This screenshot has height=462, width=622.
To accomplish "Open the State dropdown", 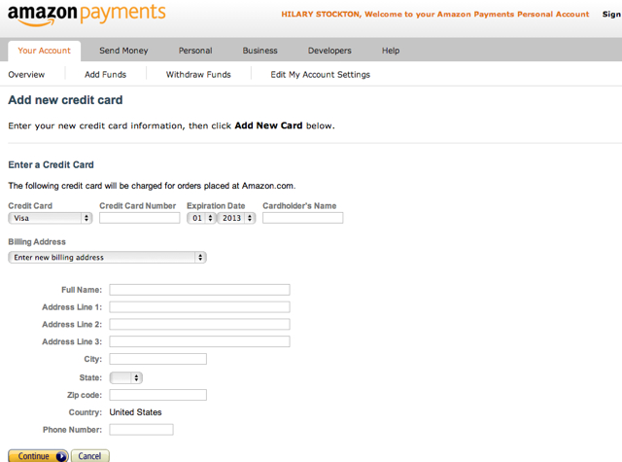I will point(125,377).
